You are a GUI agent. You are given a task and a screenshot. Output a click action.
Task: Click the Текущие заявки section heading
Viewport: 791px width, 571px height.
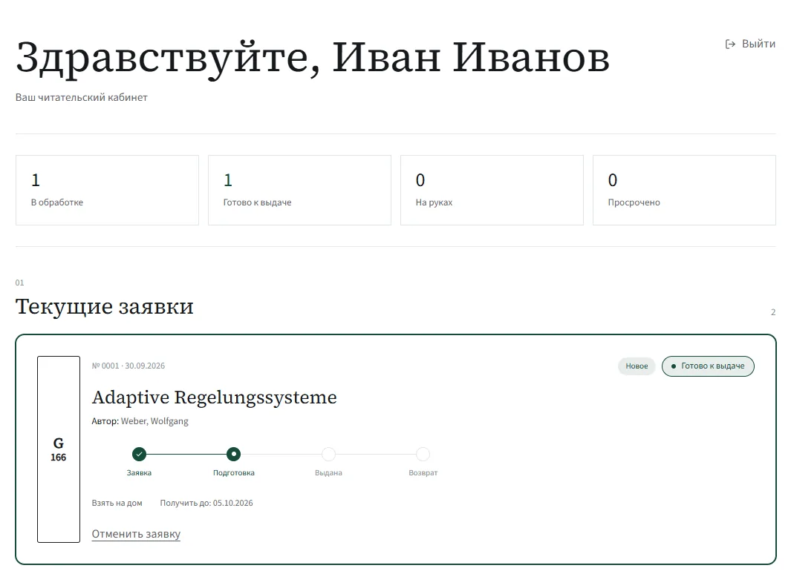(x=105, y=306)
